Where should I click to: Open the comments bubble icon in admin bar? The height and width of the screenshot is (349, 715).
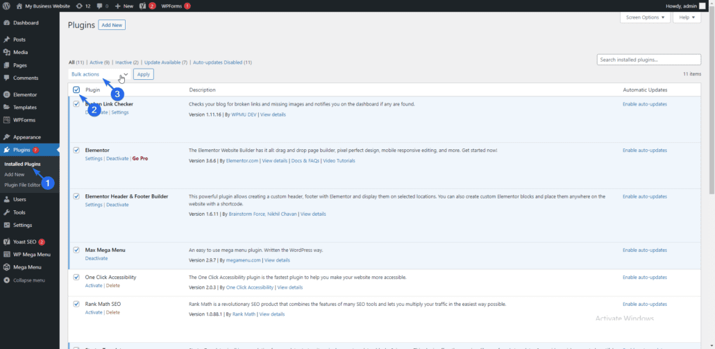100,6
